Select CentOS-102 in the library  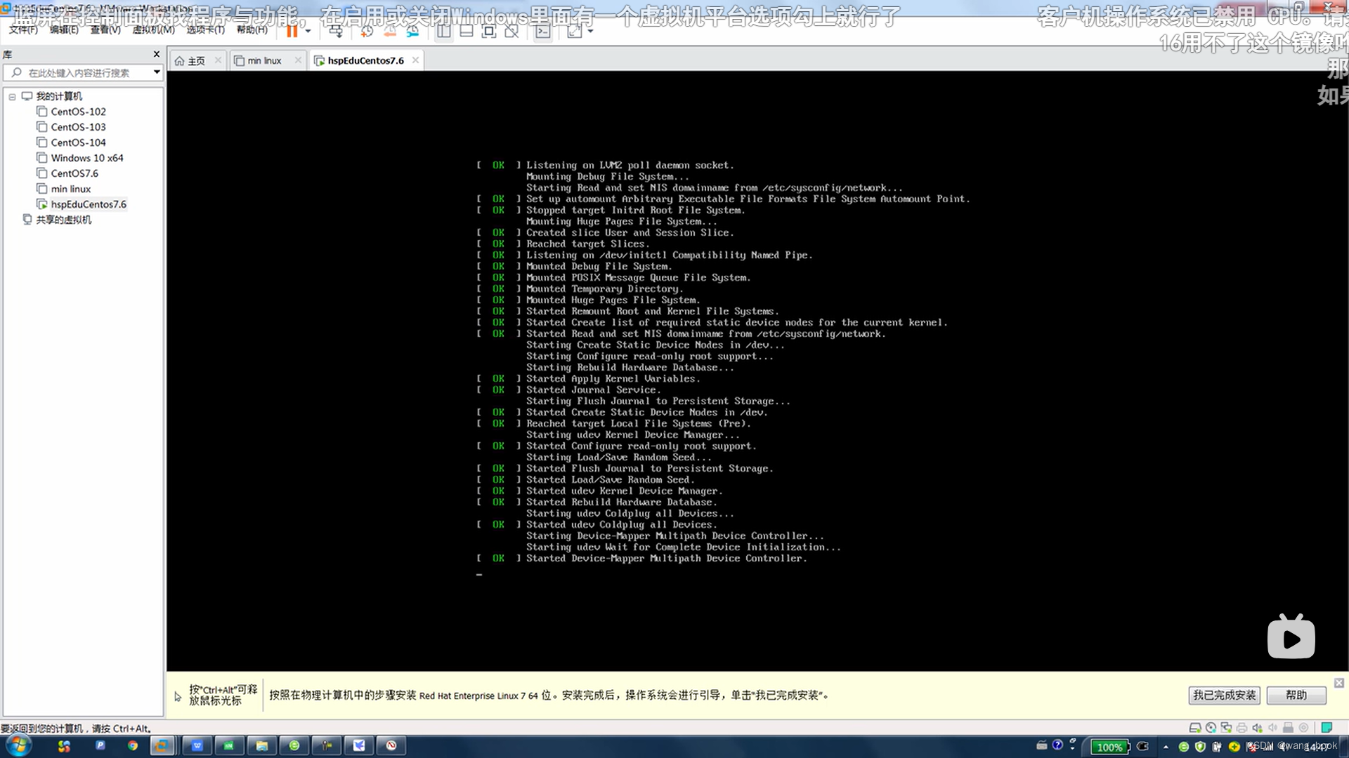[x=78, y=112]
